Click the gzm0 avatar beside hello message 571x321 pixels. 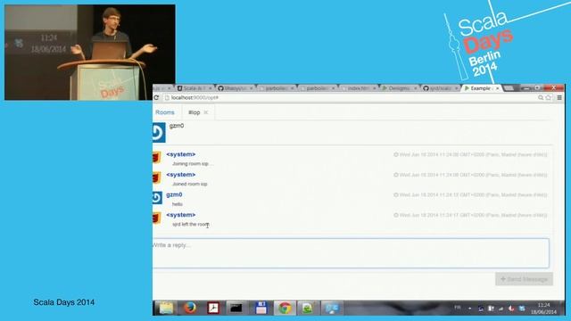(157, 198)
